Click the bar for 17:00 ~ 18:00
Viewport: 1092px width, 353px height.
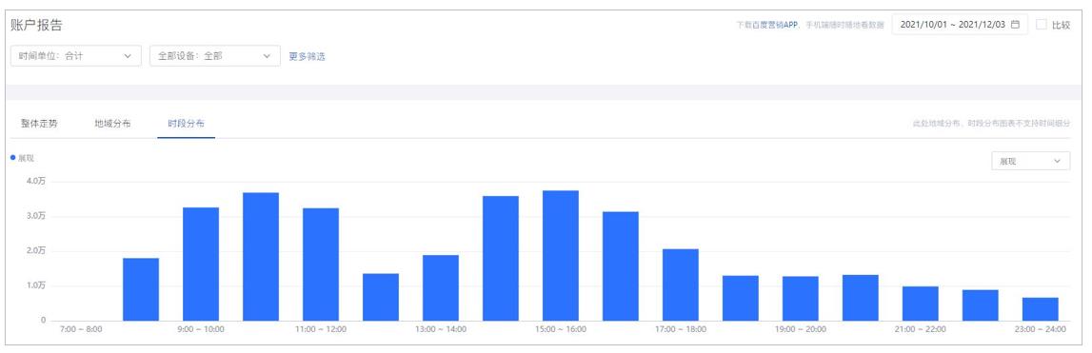tap(681, 284)
